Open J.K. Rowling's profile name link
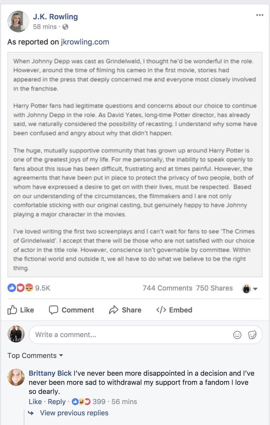This screenshot has width=270, height=425. pyautogui.click(x=55, y=17)
